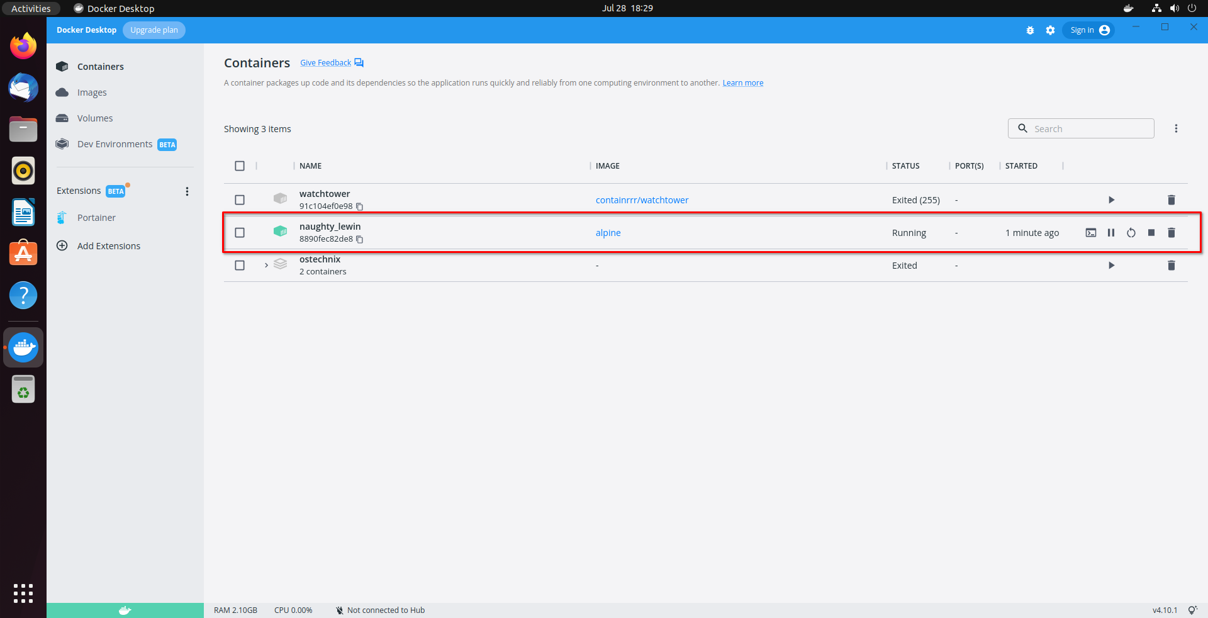Expand the ostechnix container group
1208x618 pixels.
click(266, 265)
